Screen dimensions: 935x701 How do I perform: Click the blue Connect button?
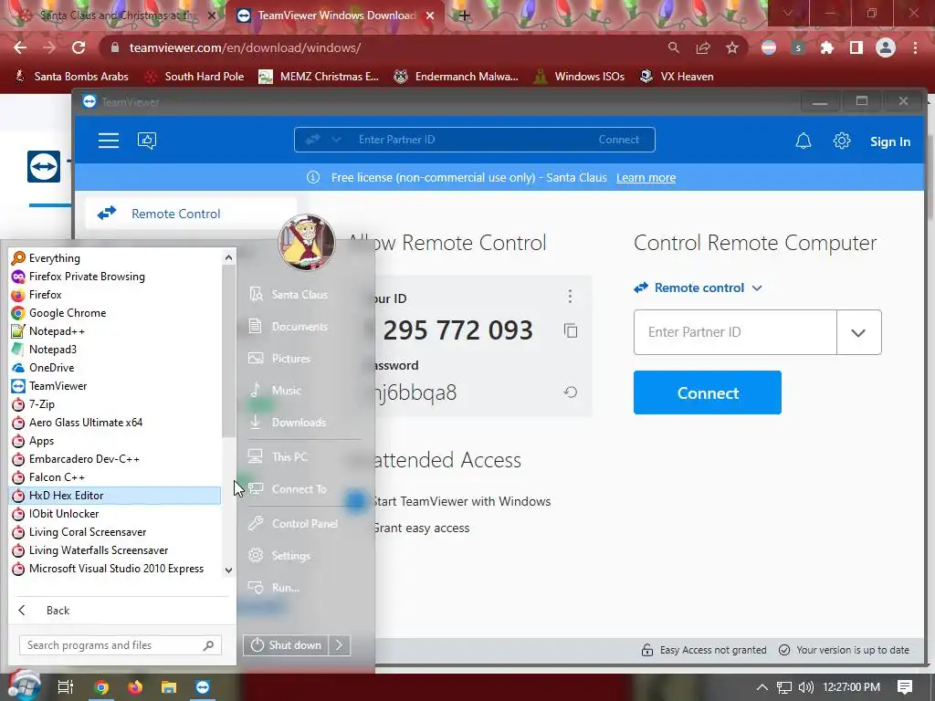coord(708,392)
